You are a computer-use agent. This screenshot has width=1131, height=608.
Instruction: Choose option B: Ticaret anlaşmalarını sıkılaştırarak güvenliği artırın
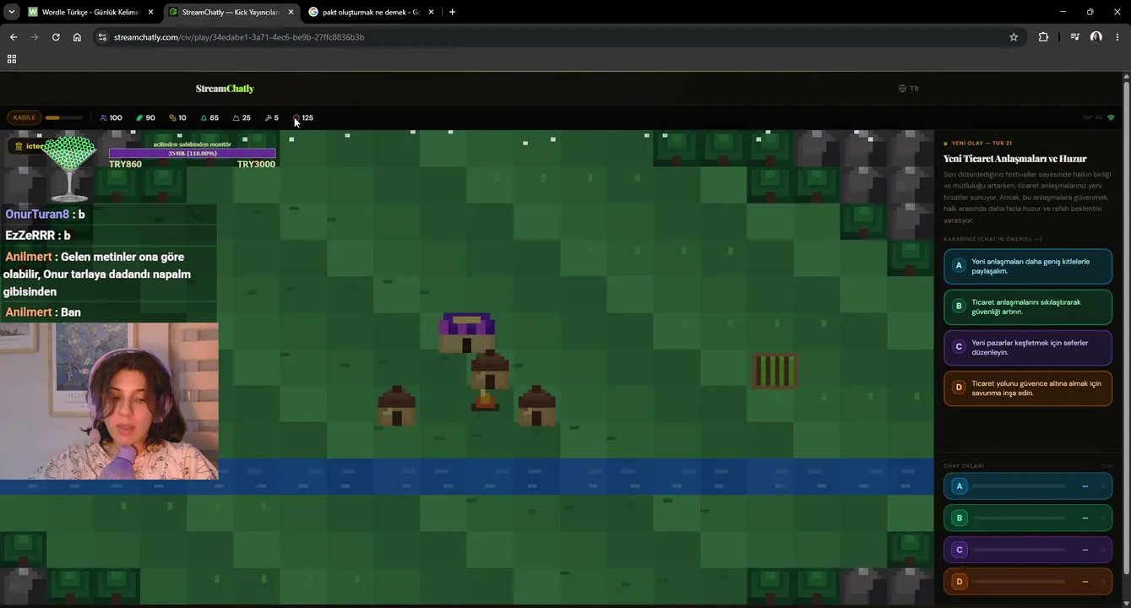click(1027, 307)
